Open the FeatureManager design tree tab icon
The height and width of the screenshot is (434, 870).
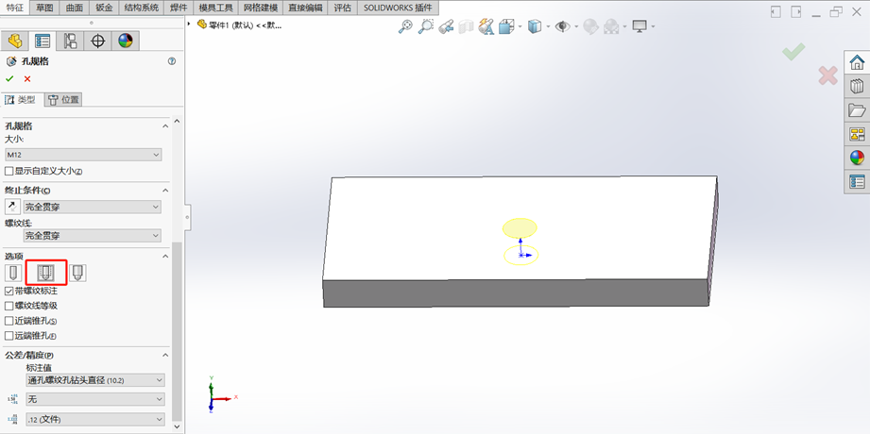pos(14,41)
